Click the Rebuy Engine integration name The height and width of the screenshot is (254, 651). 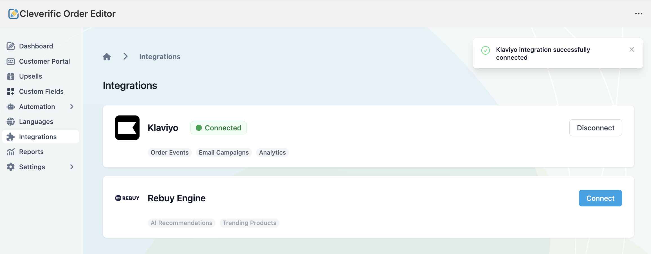[177, 198]
